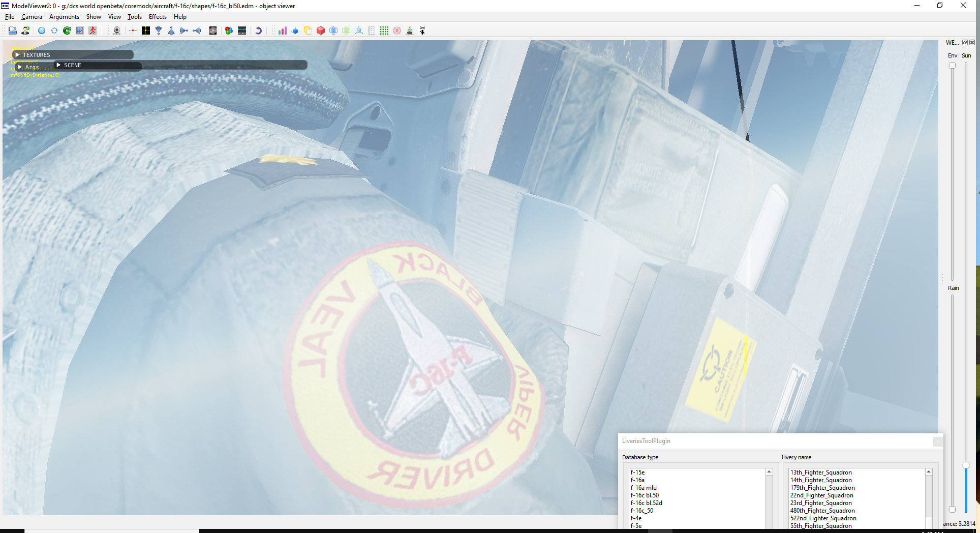Click the purple curved arrow icon
The height and width of the screenshot is (533, 980).
click(x=258, y=31)
